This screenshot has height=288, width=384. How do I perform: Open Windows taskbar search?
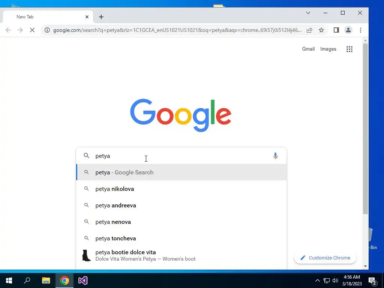click(27, 280)
